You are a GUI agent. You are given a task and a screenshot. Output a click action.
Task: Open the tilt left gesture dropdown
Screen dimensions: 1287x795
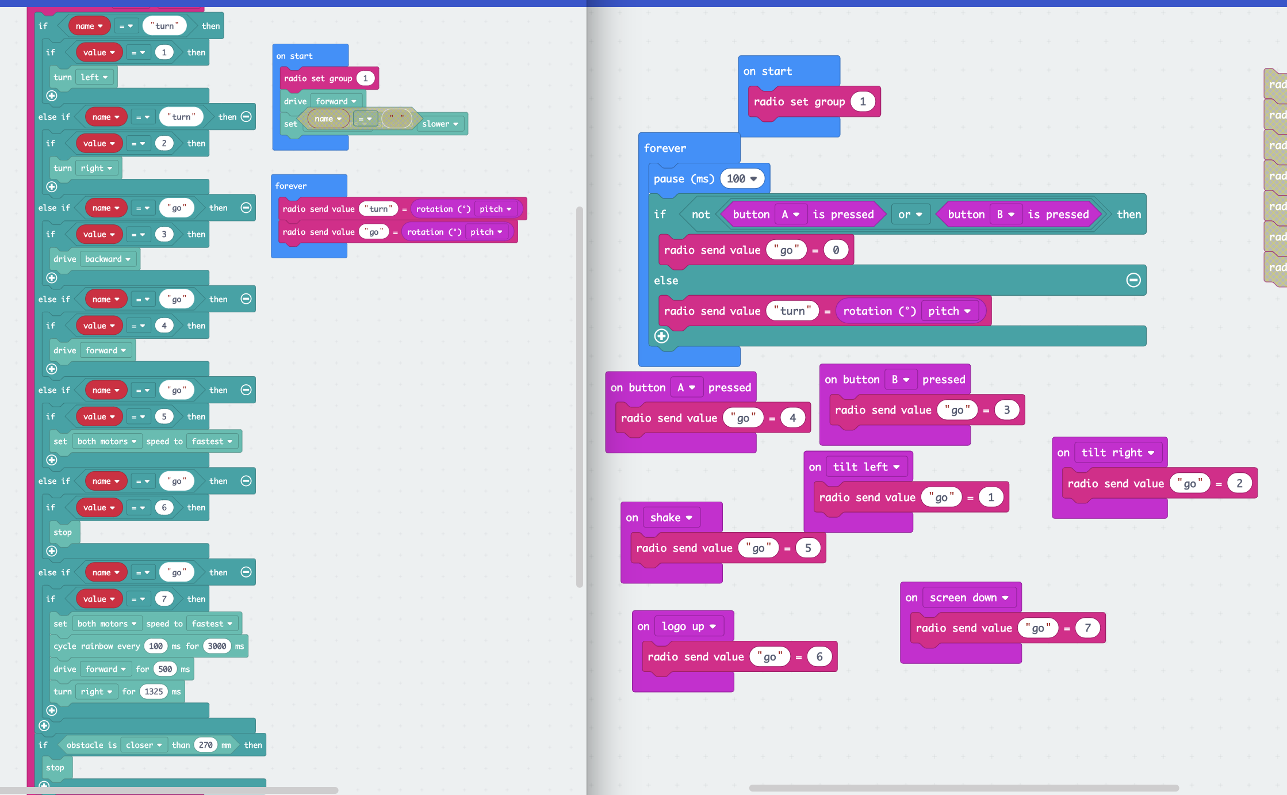[897, 467]
